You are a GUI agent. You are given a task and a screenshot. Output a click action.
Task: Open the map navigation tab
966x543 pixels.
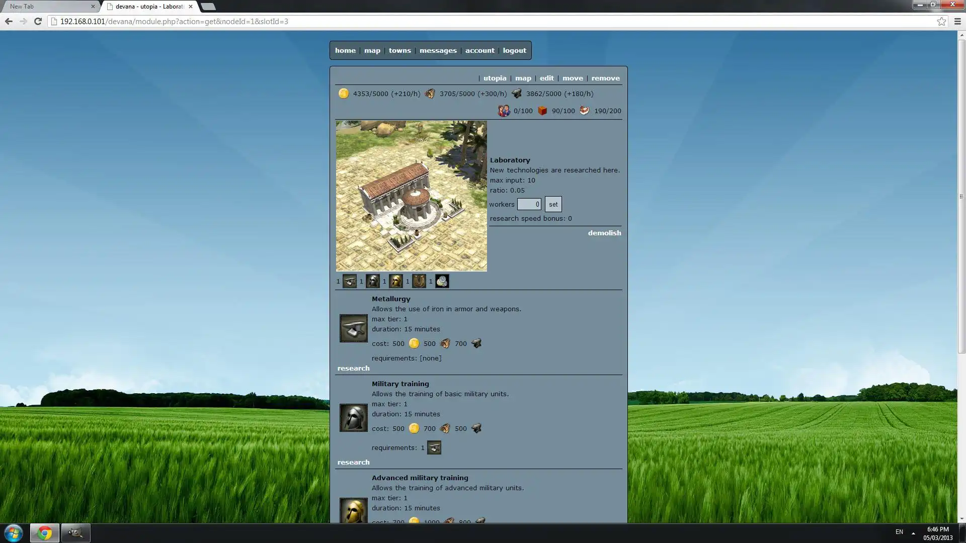[x=372, y=50]
